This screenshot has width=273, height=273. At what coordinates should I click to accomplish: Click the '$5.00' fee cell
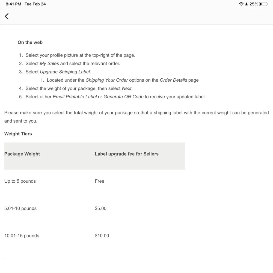point(101,208)
